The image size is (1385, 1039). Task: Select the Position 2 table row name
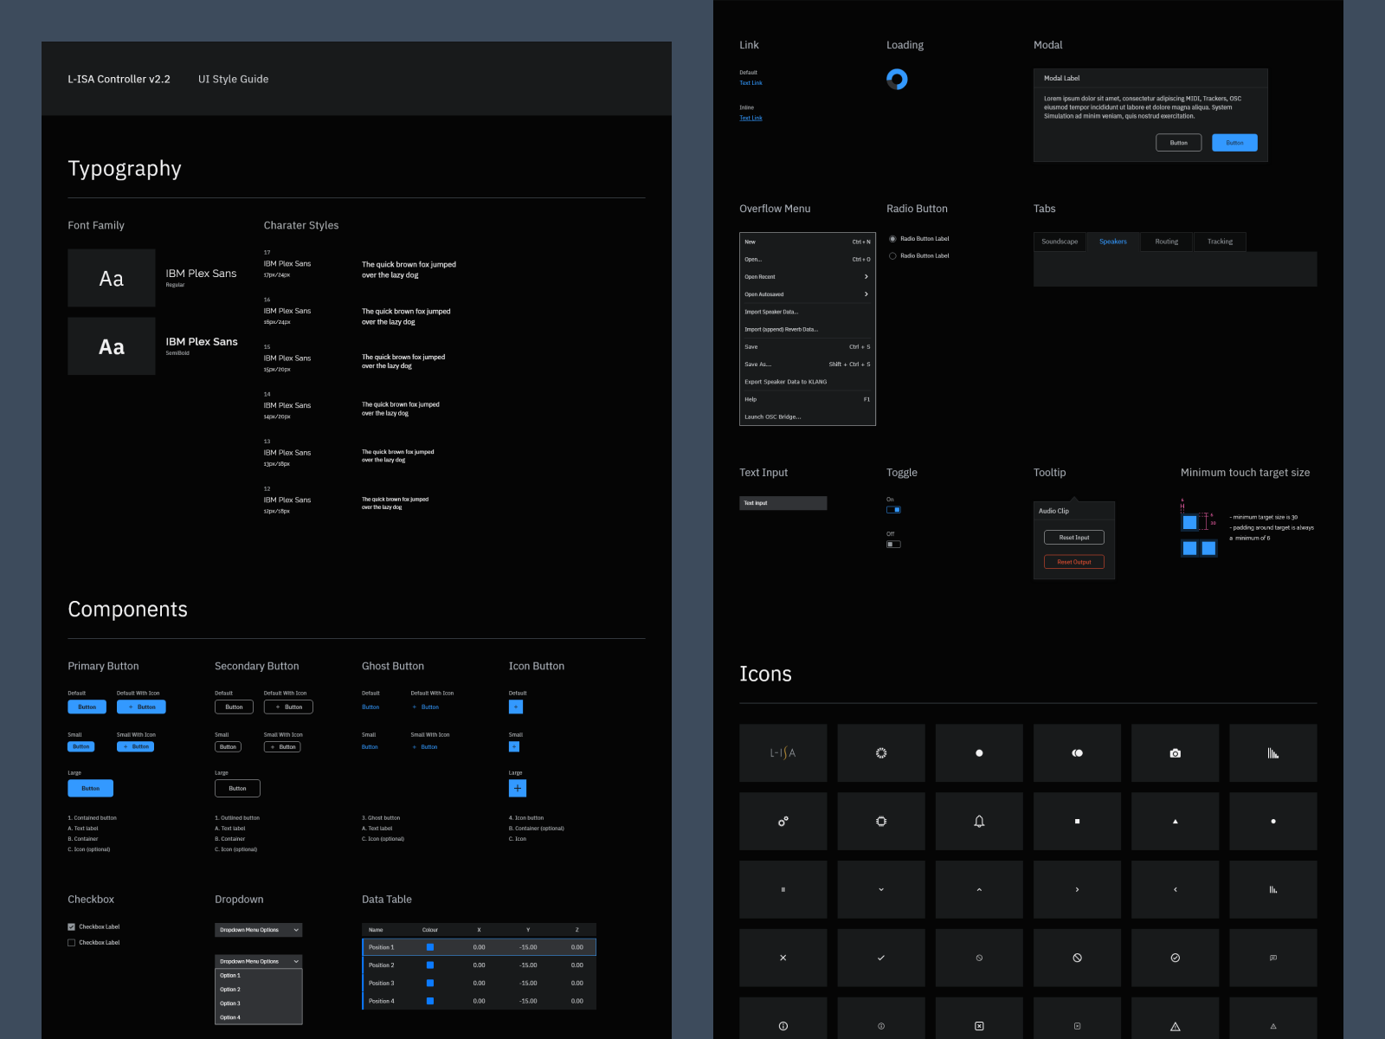381,965
